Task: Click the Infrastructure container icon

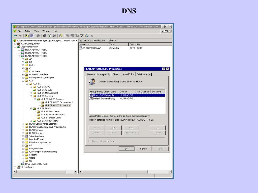Action: click(27, 136)
